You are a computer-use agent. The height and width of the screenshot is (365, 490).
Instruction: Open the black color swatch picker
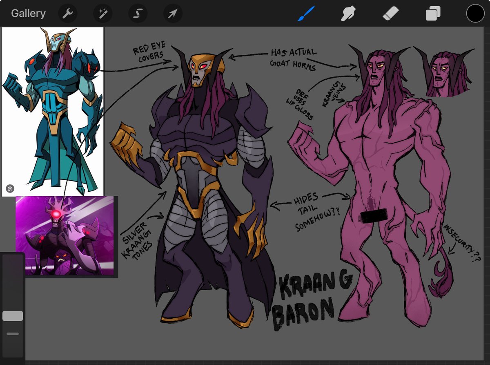click(475, 13)
